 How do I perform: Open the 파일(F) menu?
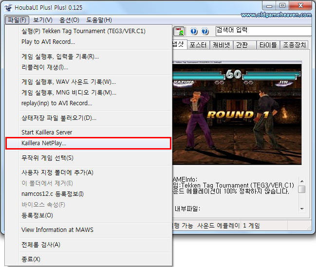point(17,20)
